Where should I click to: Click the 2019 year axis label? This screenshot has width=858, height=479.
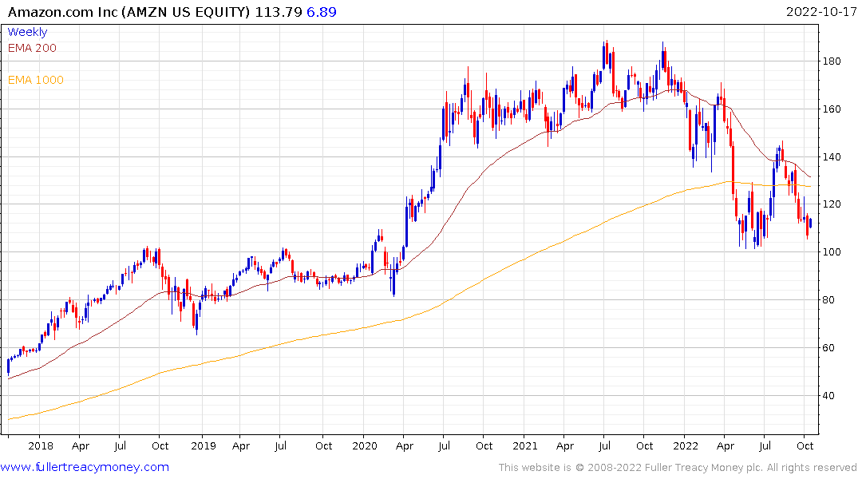click(204, 445)
